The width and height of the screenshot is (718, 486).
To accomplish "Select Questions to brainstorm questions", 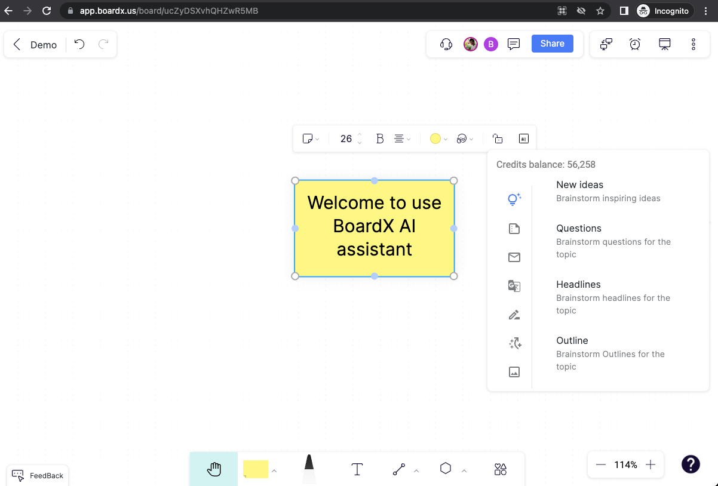I will pos(579,228).
